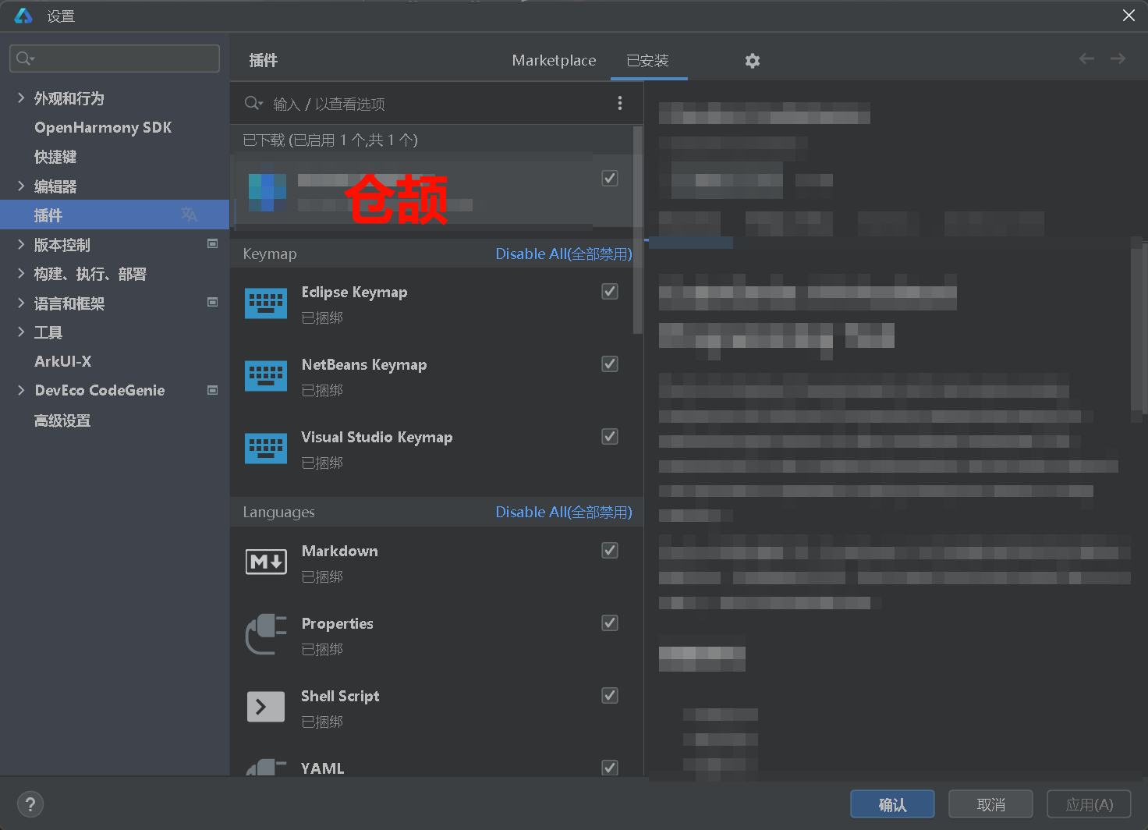Expand the DevEco CodeGenie section
The image size is (1148, 830).
pyautogui.click(x=21, y=390)
